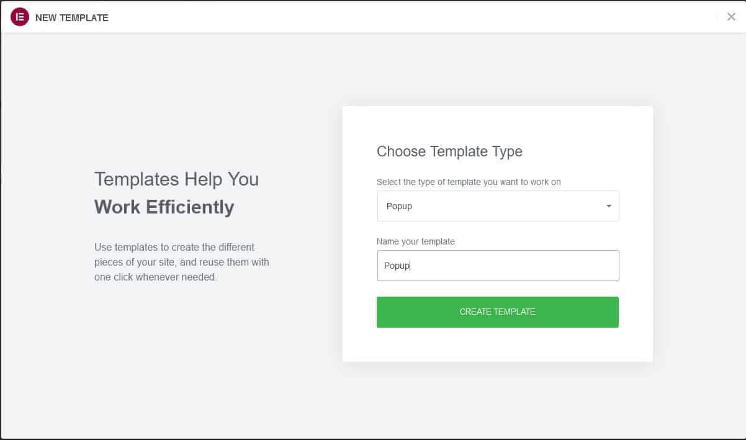The image size is (746, 440).
Task: Click the "Choose Template Type" heading
Action: coord(449,151)
